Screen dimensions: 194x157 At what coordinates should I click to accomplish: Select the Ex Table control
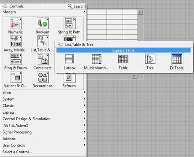177,59
